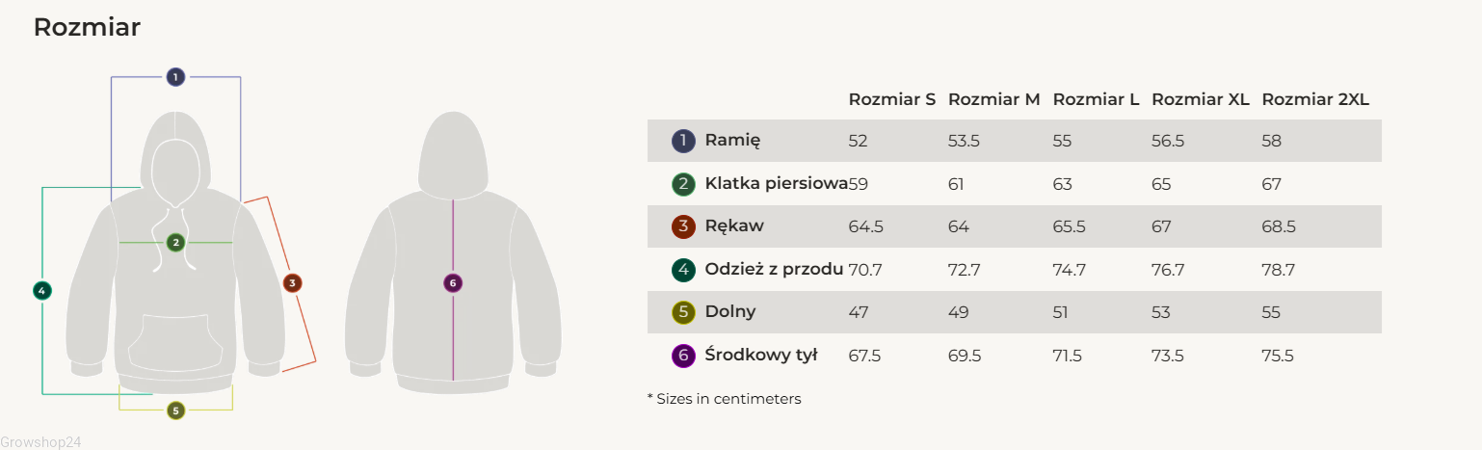Click the Klatka piersiowa row label
The image size is (1482, 450).
pos(777,183)
